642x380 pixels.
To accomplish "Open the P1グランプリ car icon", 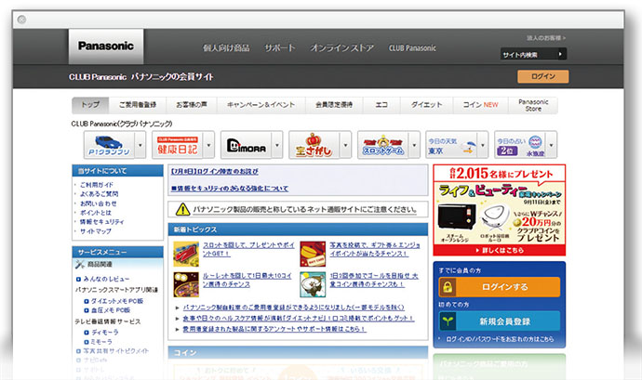I will [109, 145].
